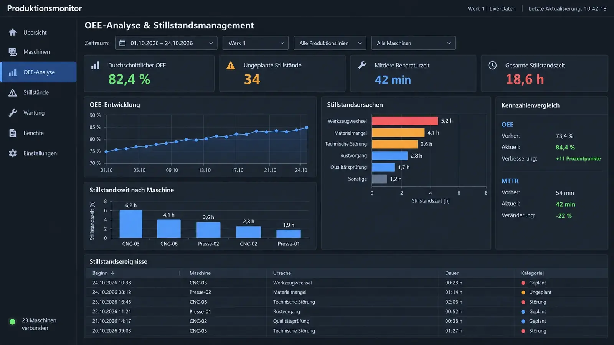
Task: Click the red Werkzeugwechsel bar
Action: [x=405, y=121]
